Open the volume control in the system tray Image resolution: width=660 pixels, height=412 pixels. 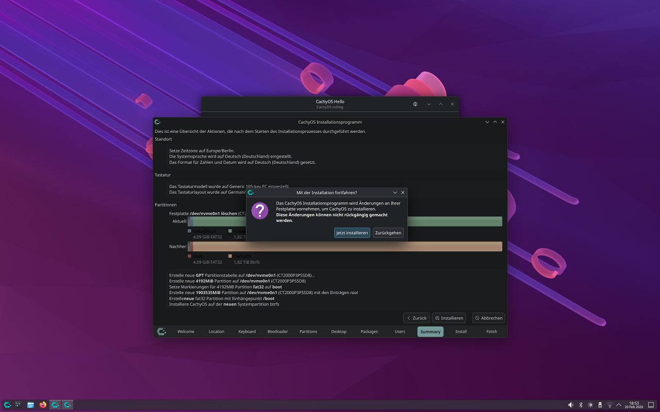571,405
